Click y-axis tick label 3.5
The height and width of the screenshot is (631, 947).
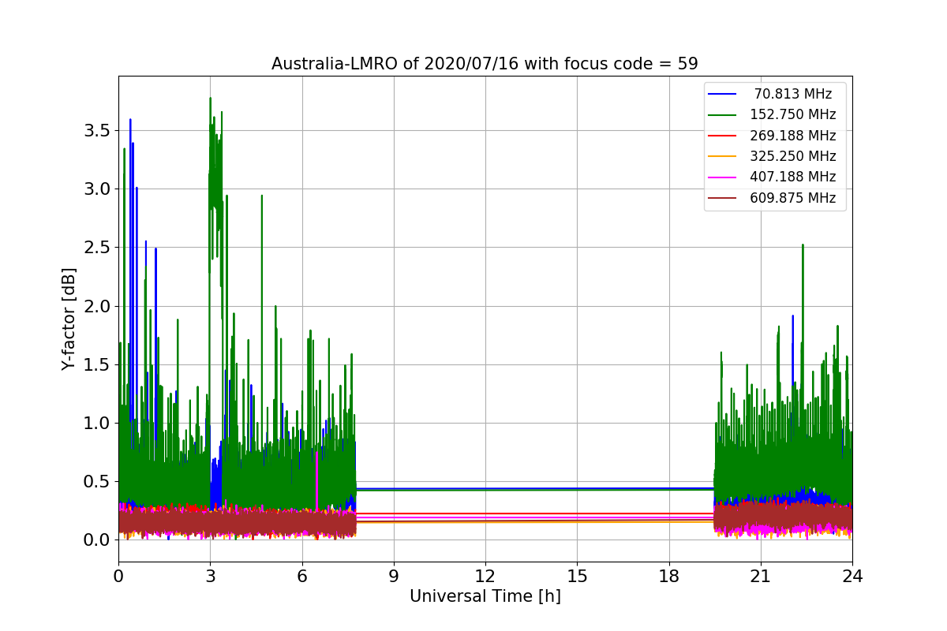click(x=96, y=131)
